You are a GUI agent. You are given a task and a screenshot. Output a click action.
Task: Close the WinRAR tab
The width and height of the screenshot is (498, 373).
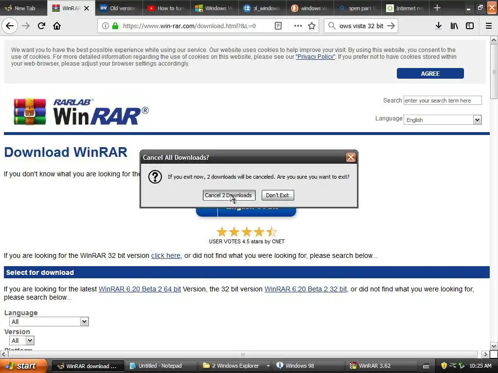(87, 8)
